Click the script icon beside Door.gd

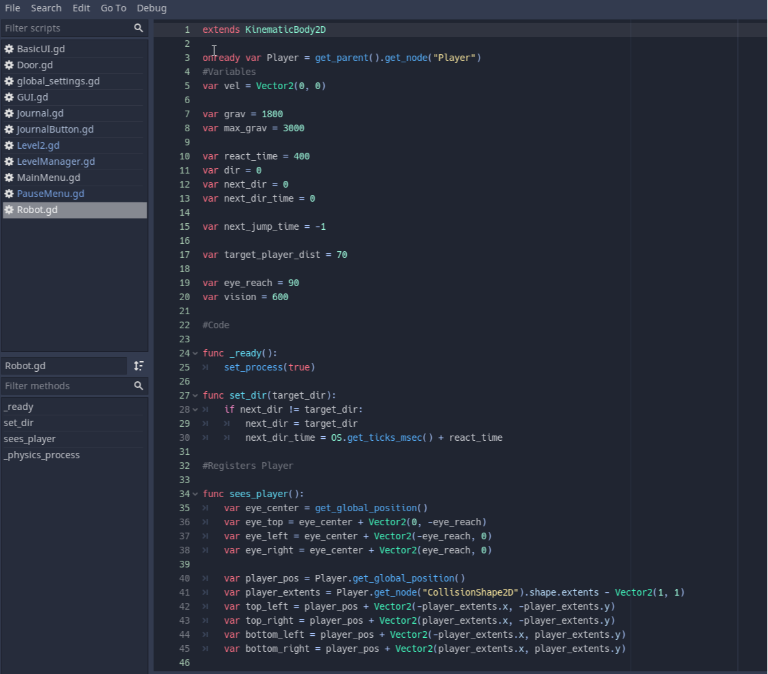tap(9, 64)
